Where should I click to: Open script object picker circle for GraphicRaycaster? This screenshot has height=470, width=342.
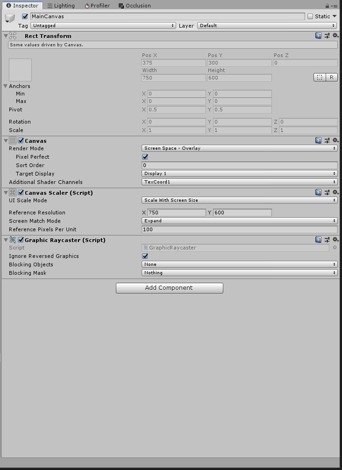coord(335,248)
